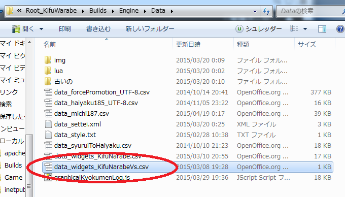This screenshot has width=345, height=197.
Task: Select マイ ドキ in navigation pane
Action: pos(13,43)
